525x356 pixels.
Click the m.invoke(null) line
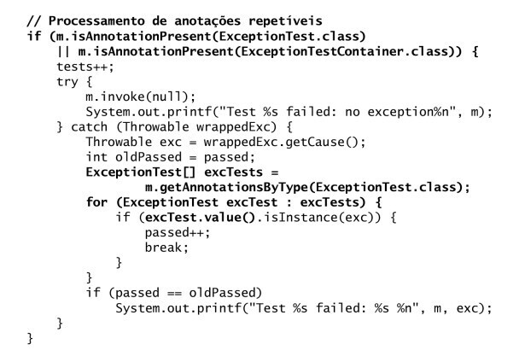point(141,96)
